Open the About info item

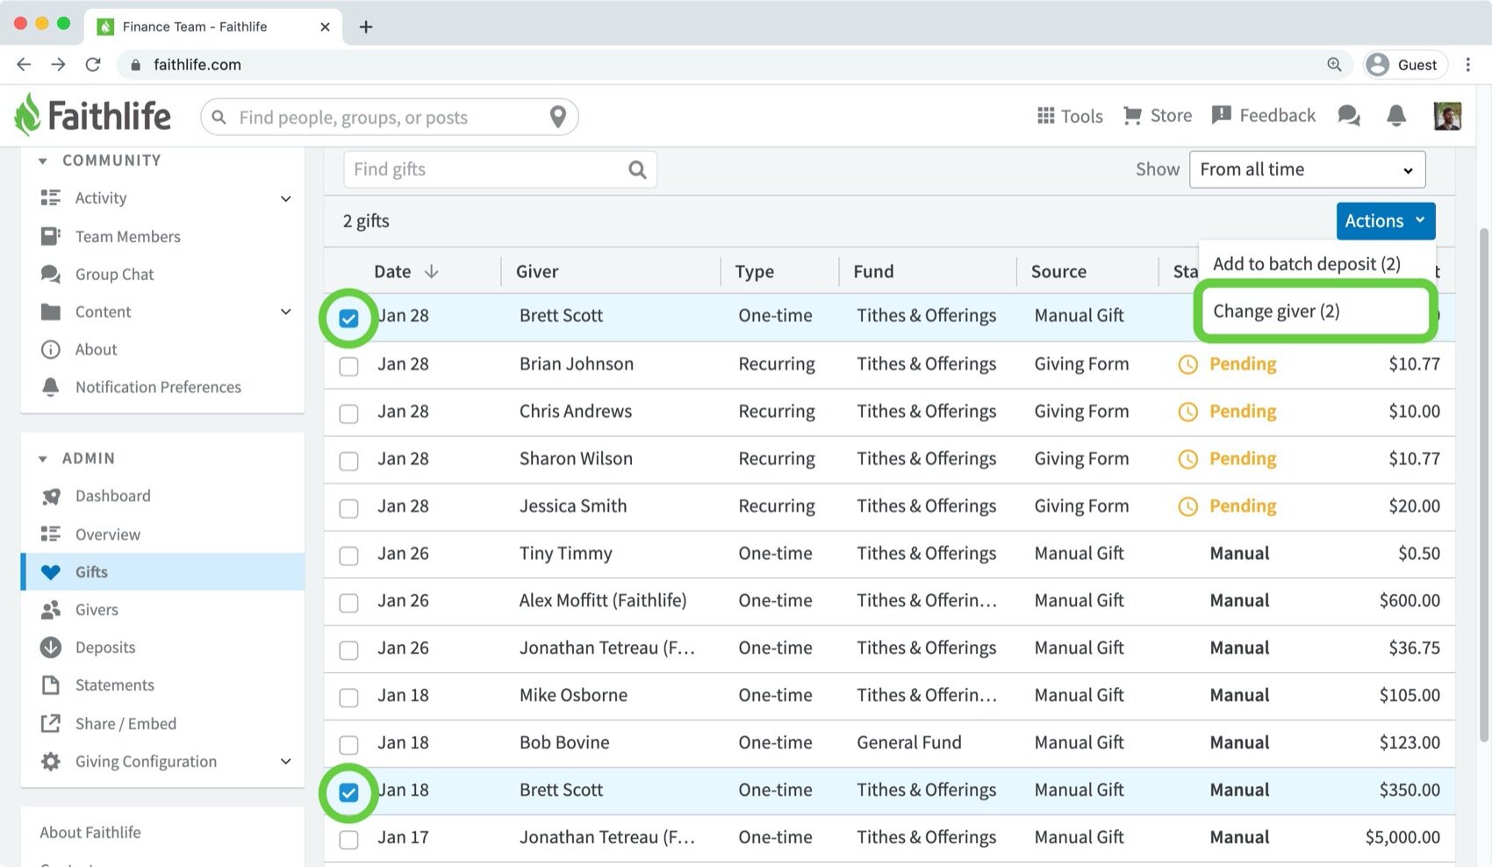click(96, 349)
